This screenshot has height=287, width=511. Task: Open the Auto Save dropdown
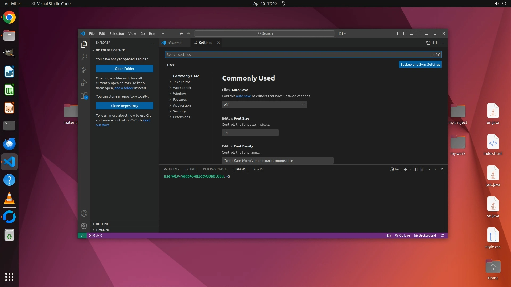point(264,104)
